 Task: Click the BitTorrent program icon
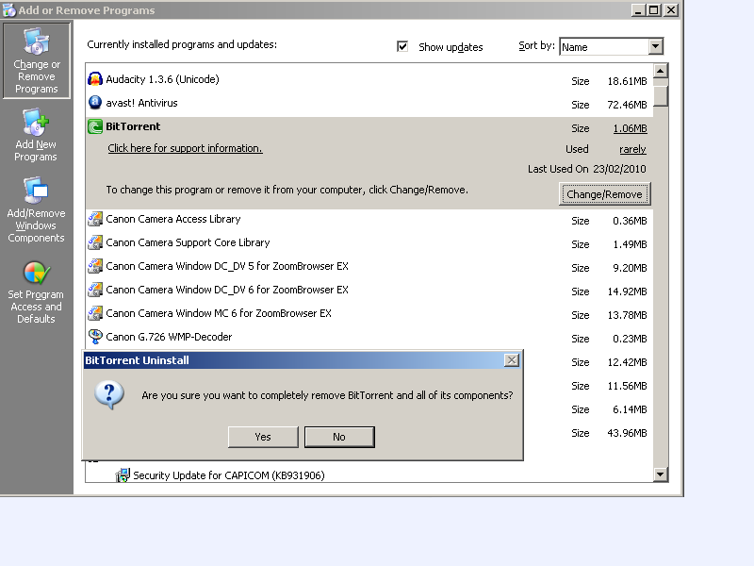tap(95, 126)
